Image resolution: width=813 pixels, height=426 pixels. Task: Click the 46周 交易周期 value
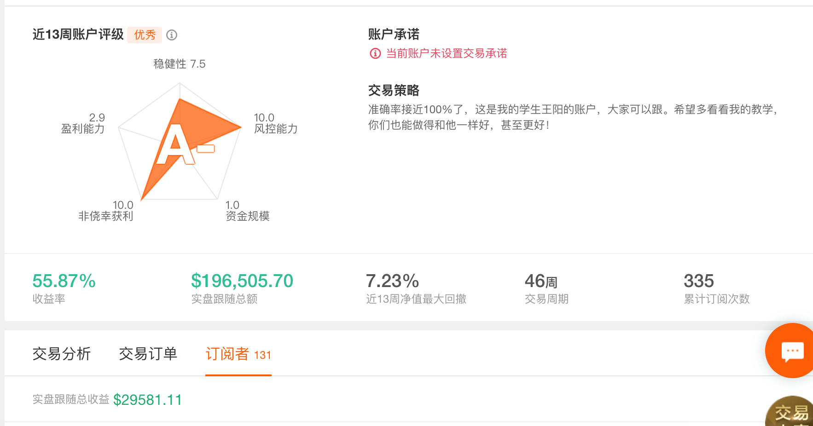pos(541,281)
